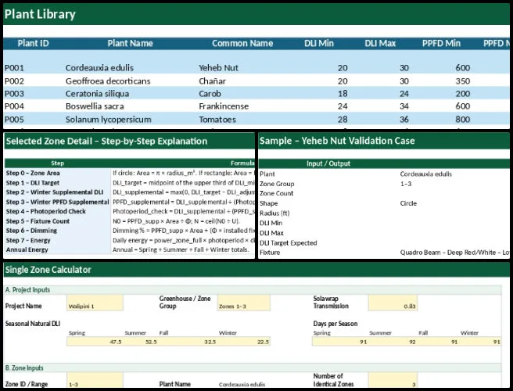The width and height of the screenshot is (513, 391).
Task: Select the Geoffroea decorticans cell
Action: (x=108, y=81)
